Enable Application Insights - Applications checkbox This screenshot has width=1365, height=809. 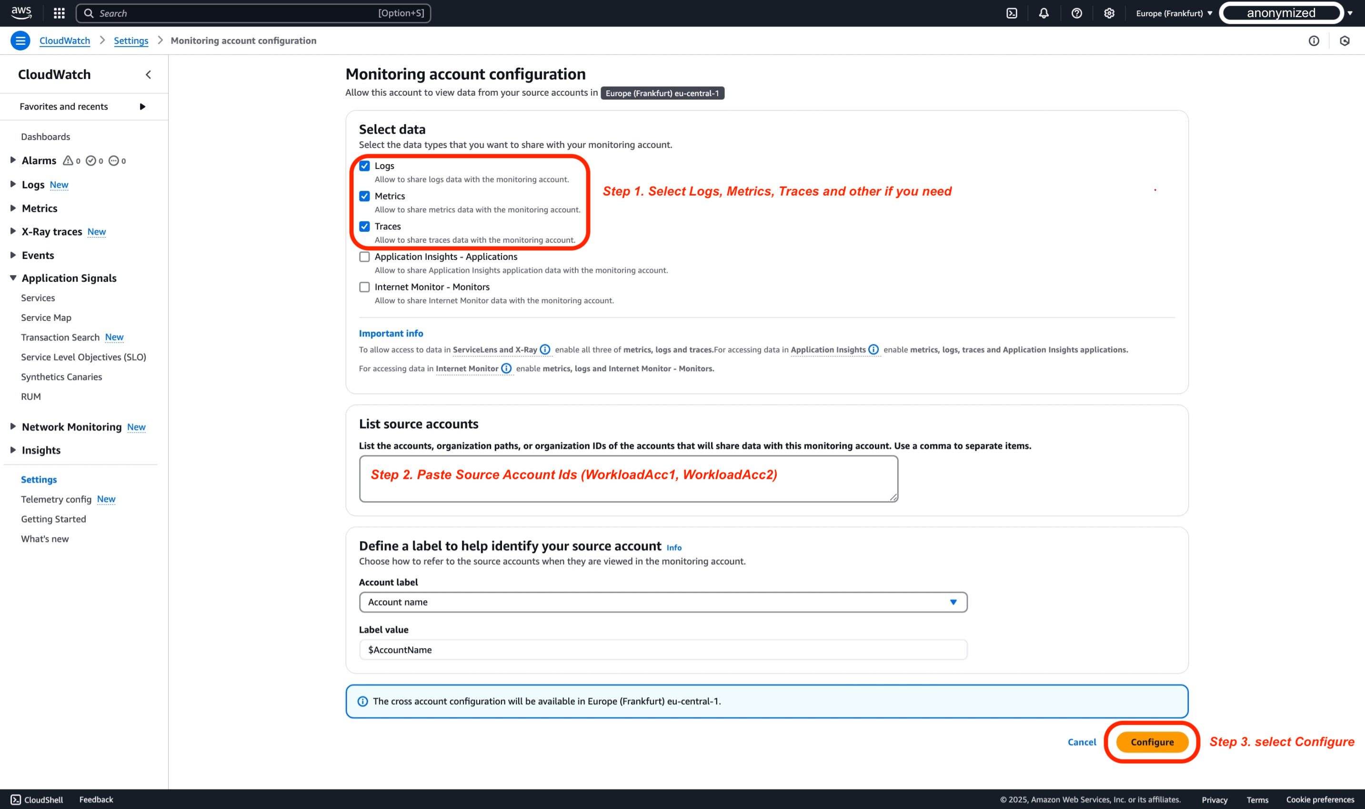coord(364,257)
